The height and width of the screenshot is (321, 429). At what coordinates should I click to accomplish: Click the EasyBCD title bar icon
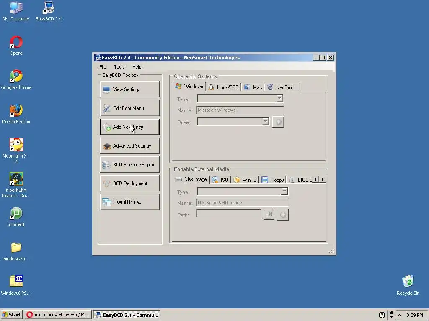click(98, 58)
